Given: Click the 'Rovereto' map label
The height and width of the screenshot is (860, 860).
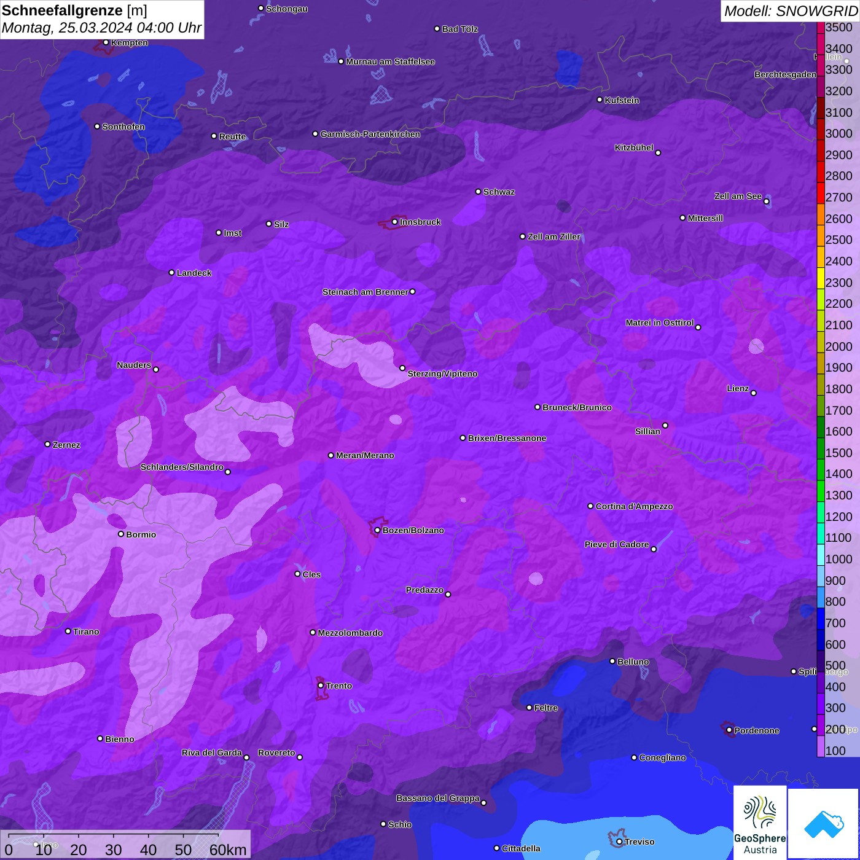Looking at the screenshot, I should coord(276,753).
